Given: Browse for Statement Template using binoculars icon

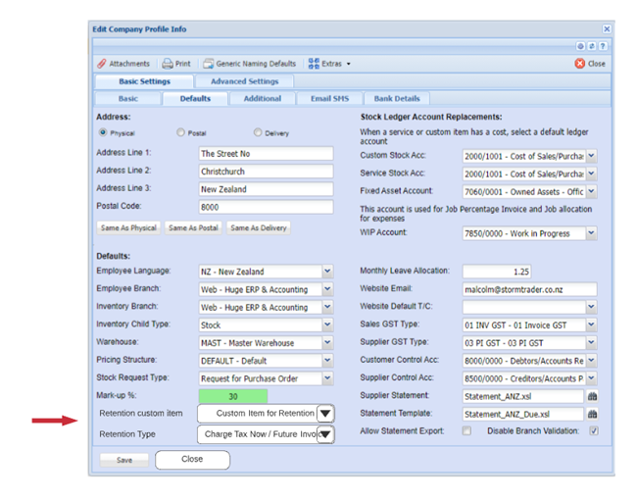Looking at the screenshot, I should (x=592, y=414).
